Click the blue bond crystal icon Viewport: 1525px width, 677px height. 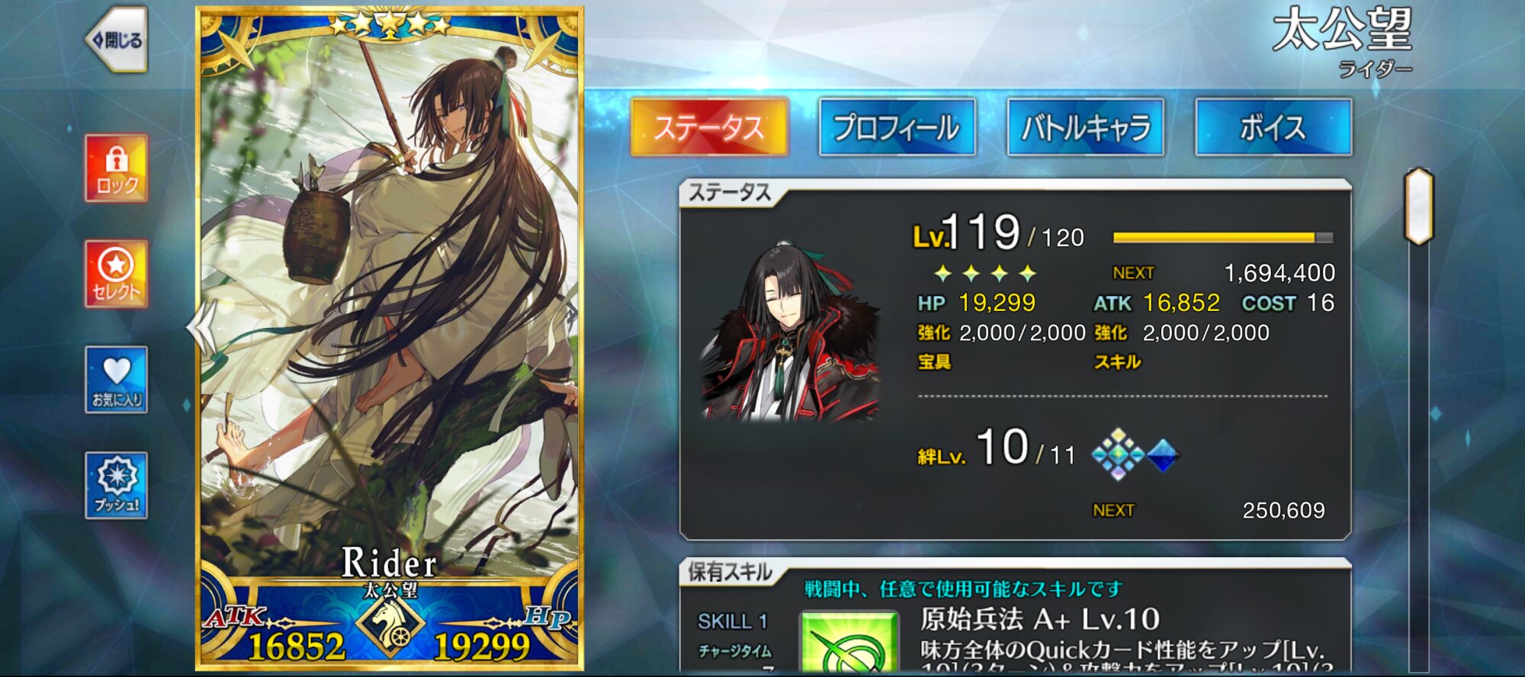pyautogui.click(x=1163, y=455)
